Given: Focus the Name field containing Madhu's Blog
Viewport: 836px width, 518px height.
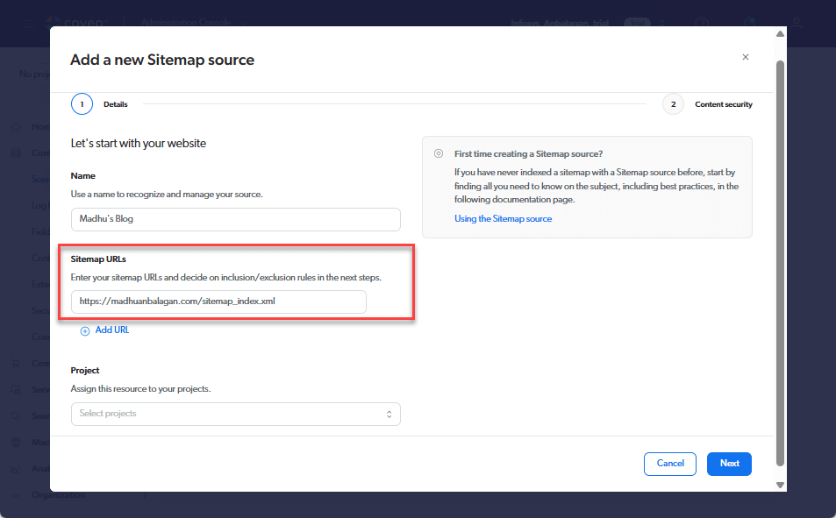Looking at the screenshot, I should click(x=235, y=219).
